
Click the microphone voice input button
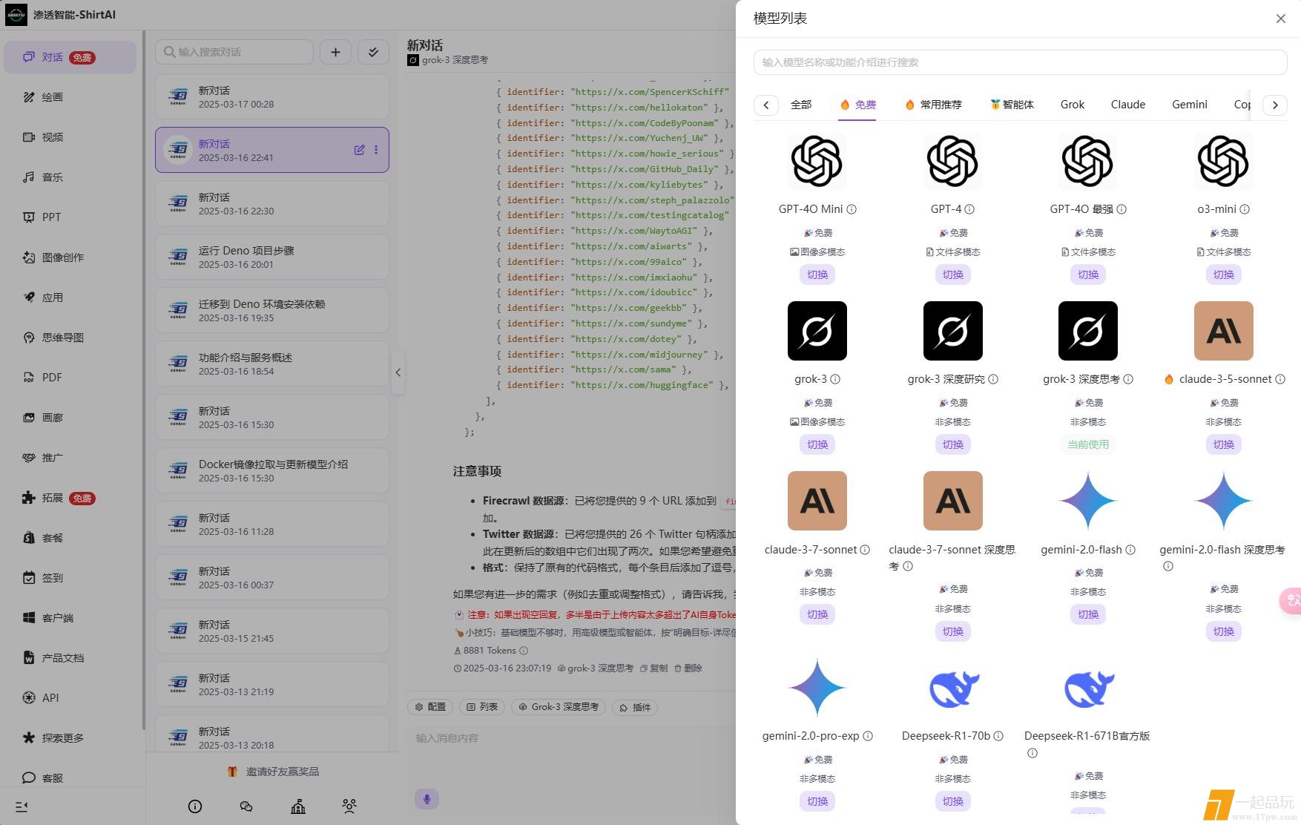(426, 799)
